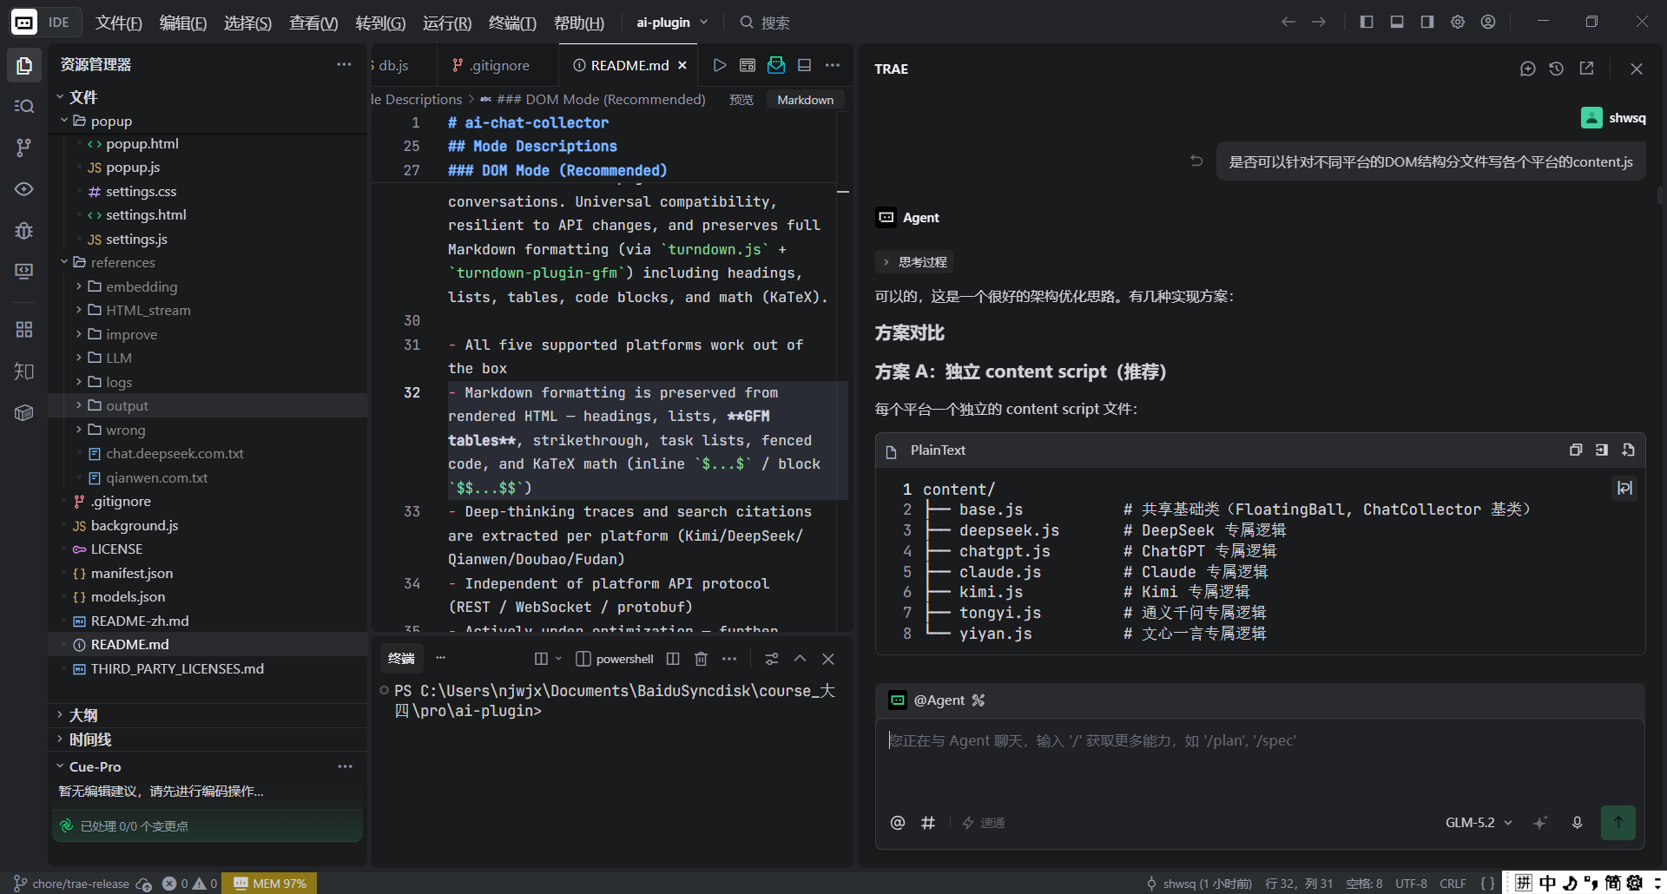1667x894 pixels.
Task: Click UTF-8 encoding in status bar
Action: pyautogui.click(x=1411, y=884)
